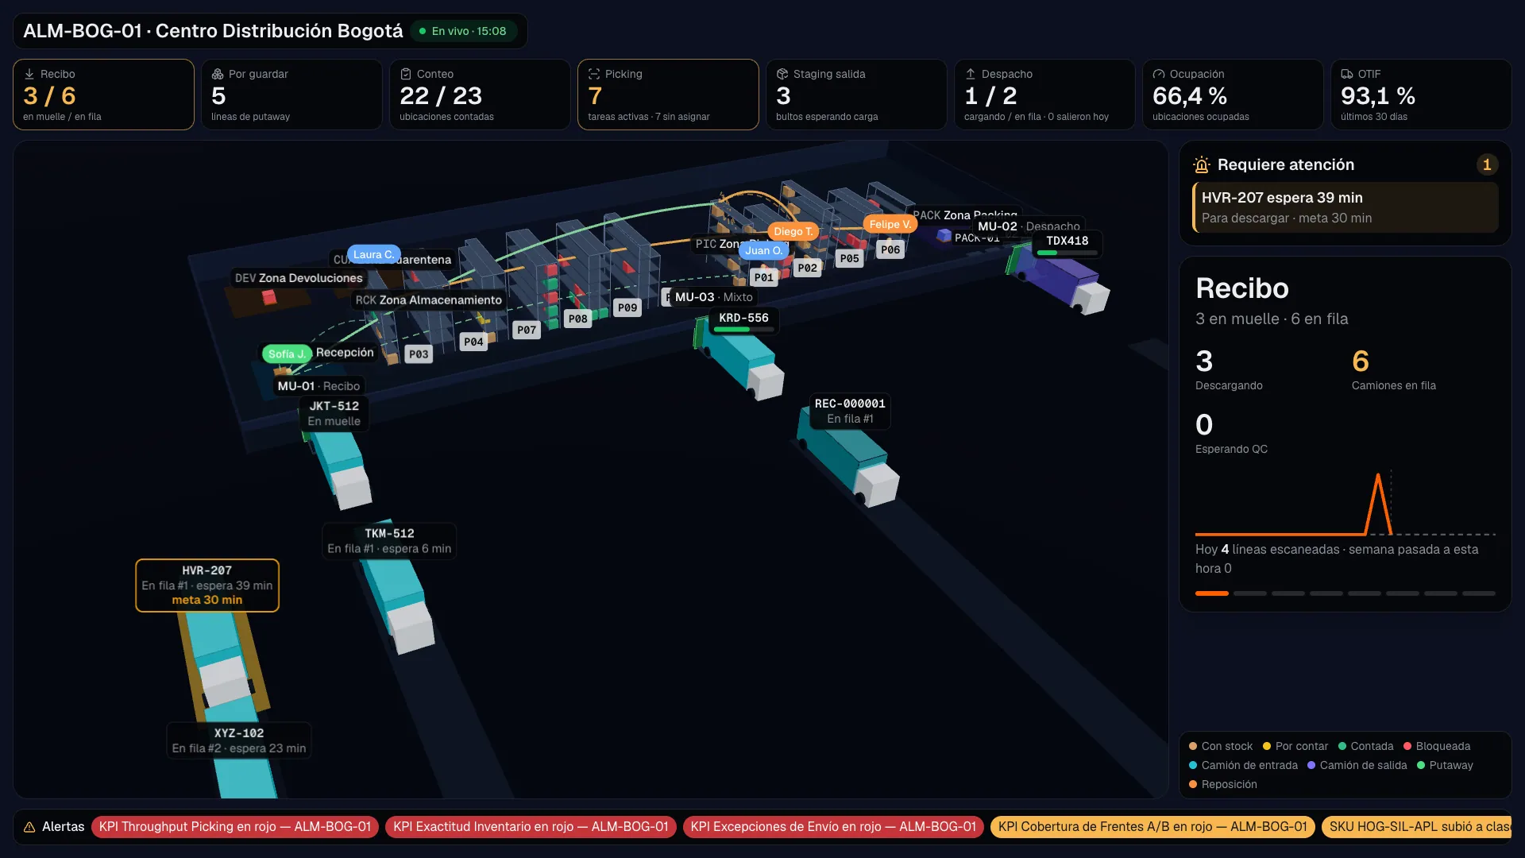Image resolution: width=1525 pixels, height=858 pixels.
Task: Open KPI Throughput Picking en rojo alert
Action: [235, 827]
